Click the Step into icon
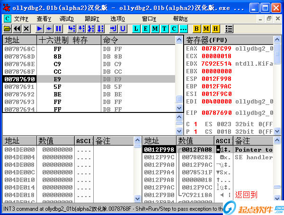284x215 pixels. click(72, 28)
